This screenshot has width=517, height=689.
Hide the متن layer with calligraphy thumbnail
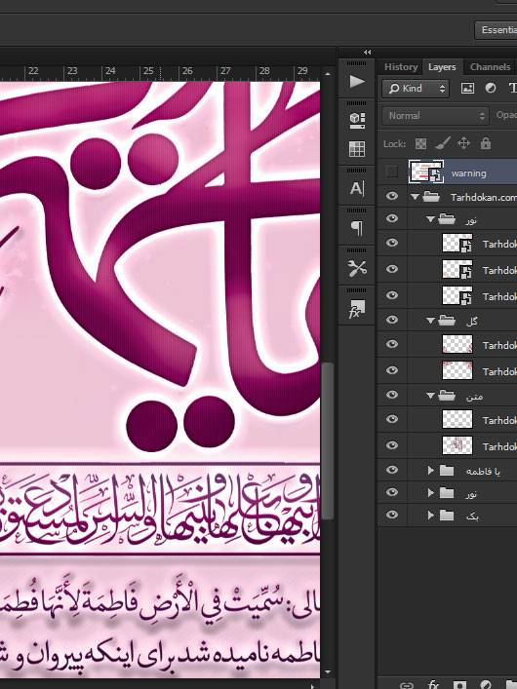(x=392, y=445)
